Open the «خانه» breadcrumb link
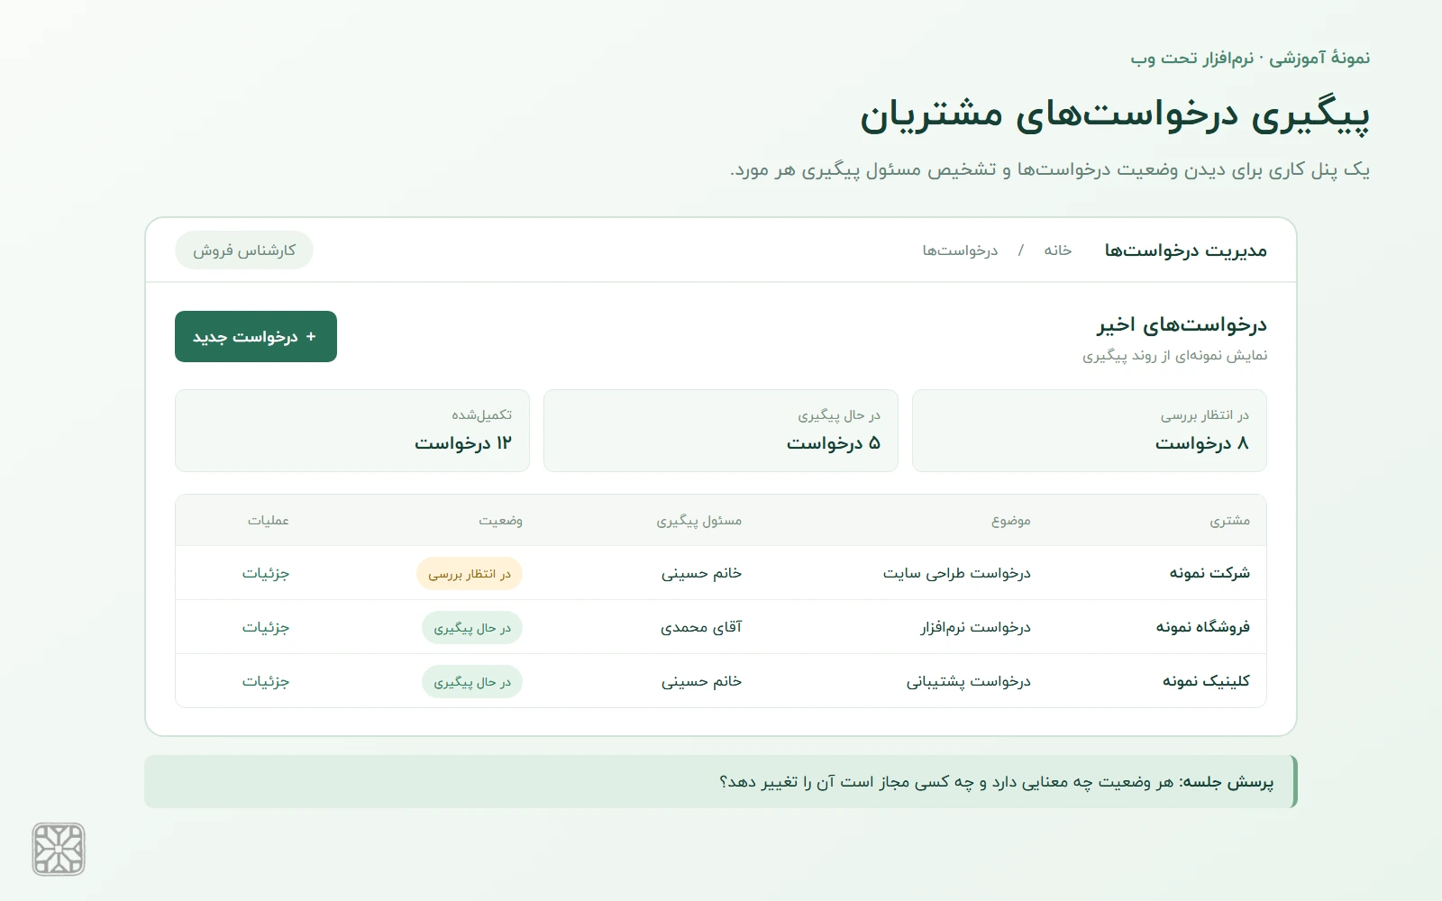Screen dimensions: 1442x901 pos(1058,250)
